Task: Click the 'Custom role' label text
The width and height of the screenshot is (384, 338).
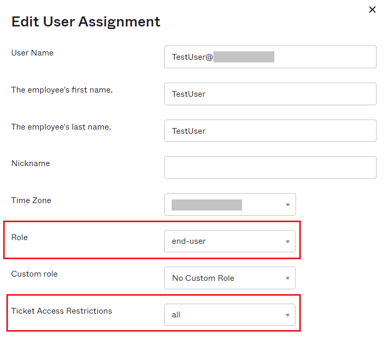Action: pos(34,274)
